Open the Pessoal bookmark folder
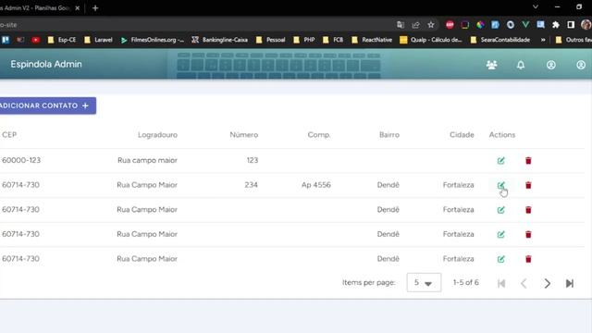This screenshot has width=592, height=333. pos(270,40)
